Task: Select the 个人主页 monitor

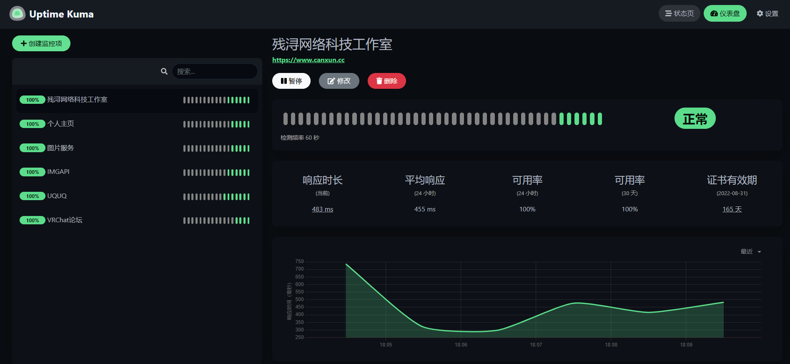Action: [137, 124]
